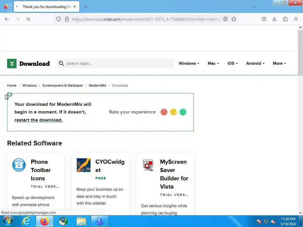The height and width of the screenshot is (227, 303).
Task: Click the 'Related Software' heading
Action: click(x=35, y=143)
